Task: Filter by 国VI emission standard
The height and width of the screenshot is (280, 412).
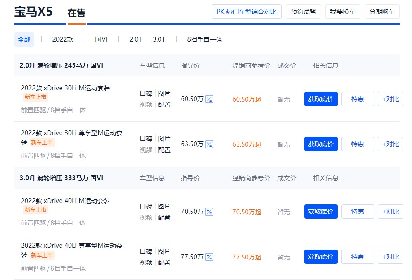Action: (x=101, y=39)
